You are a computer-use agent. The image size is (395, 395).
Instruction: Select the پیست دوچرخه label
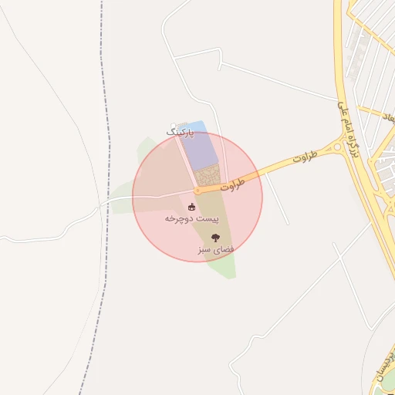[x=191, y=219]
